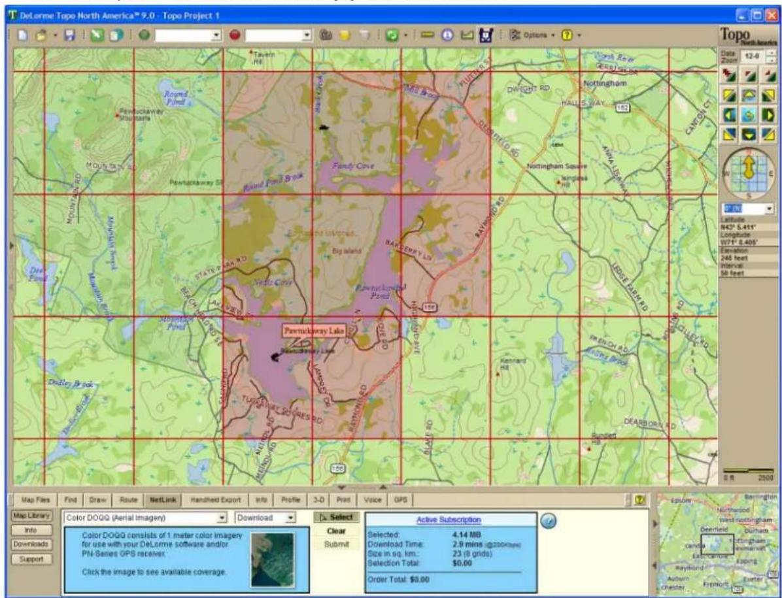
Task: Pan map west with left arrow button
Action: pyautogui.click(x=730, y=115)
